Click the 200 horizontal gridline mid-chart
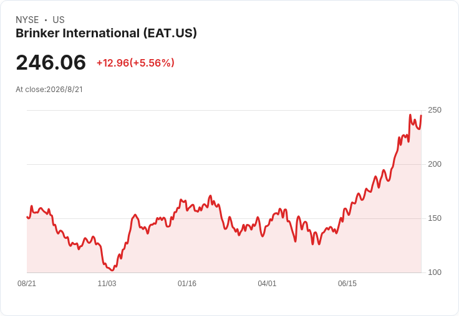Image resolution: width=459 pixels, height=316 pixels. 224,164
